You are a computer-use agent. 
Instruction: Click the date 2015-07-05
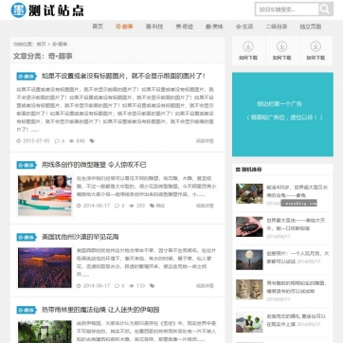click(x=36, y=141)
